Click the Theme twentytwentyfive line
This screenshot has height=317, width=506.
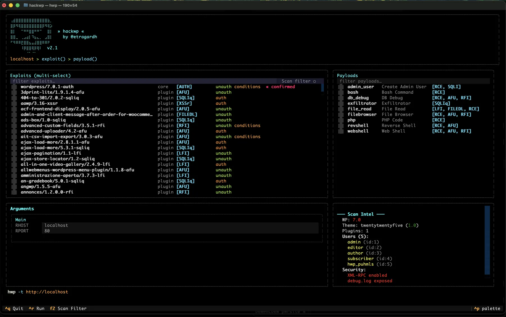pyautogui.click(x=380, y=225)
